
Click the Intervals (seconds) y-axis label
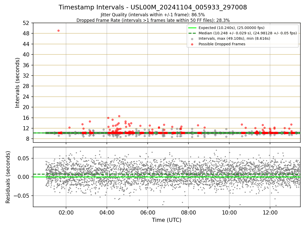pos(17,82)
